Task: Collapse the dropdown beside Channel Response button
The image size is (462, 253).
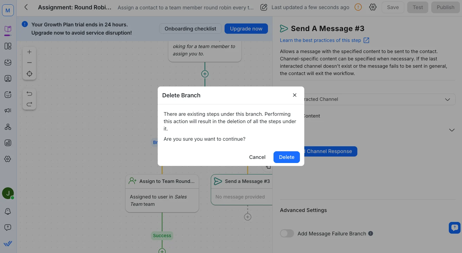Action: click(451, 130)
